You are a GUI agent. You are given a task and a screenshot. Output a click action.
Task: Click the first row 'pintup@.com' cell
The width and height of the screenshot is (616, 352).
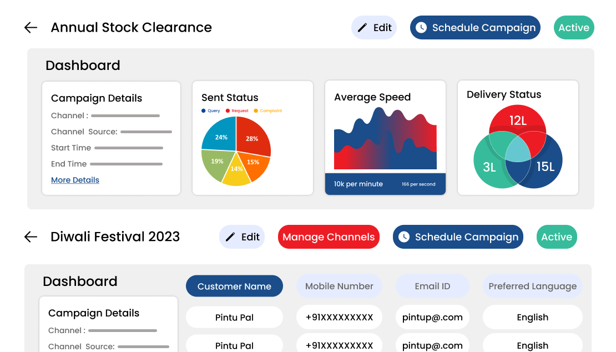click(432, 317)
